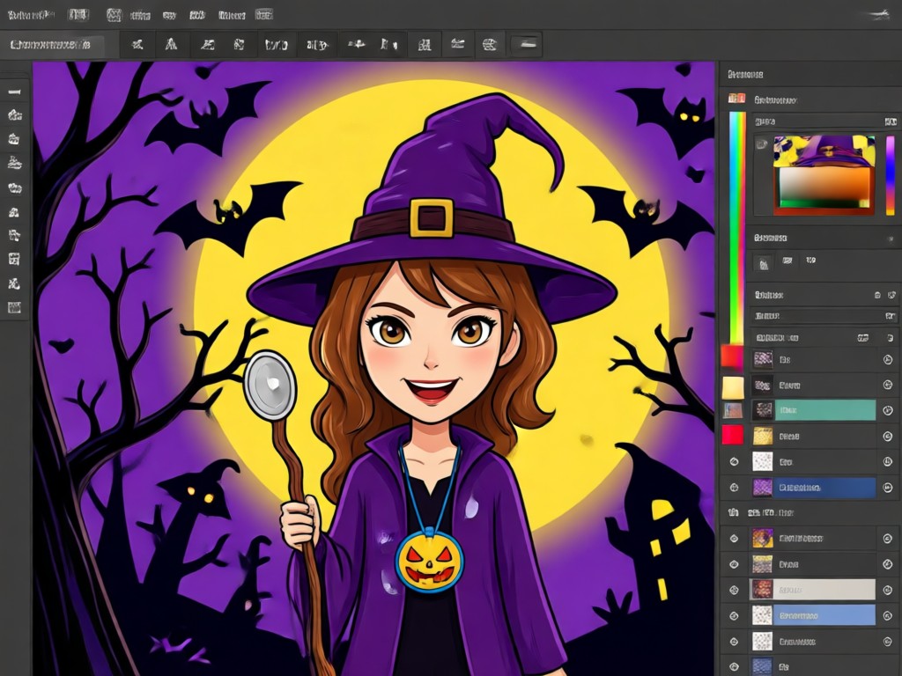902x676 pixels.
Task: Click circle icon right of dark blue layer
Action: (x=888, y=488)
